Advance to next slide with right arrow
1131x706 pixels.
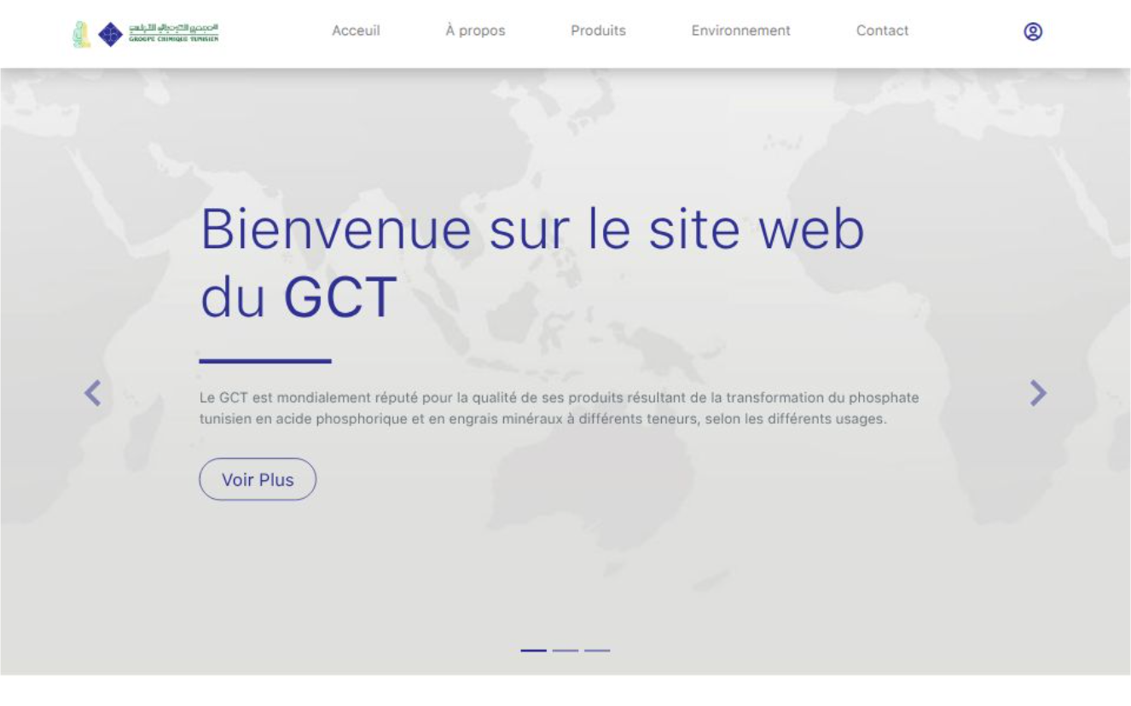[x=1037, y=393]
